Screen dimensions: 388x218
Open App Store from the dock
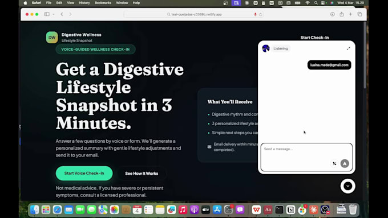coord(217,209)
